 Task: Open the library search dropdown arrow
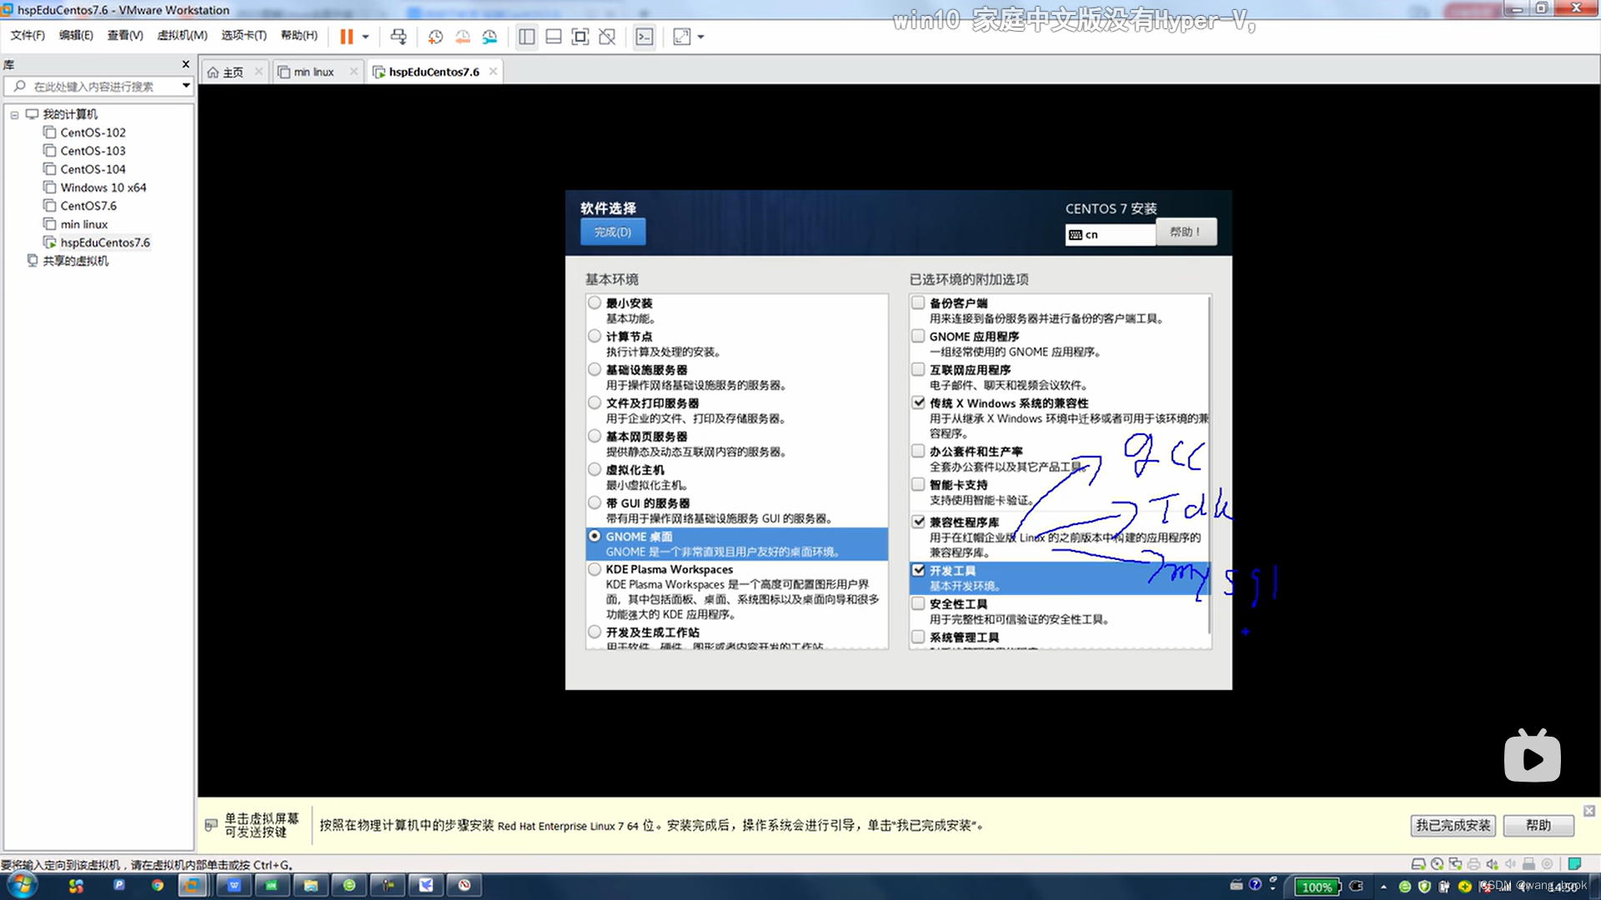coord(186,86)
